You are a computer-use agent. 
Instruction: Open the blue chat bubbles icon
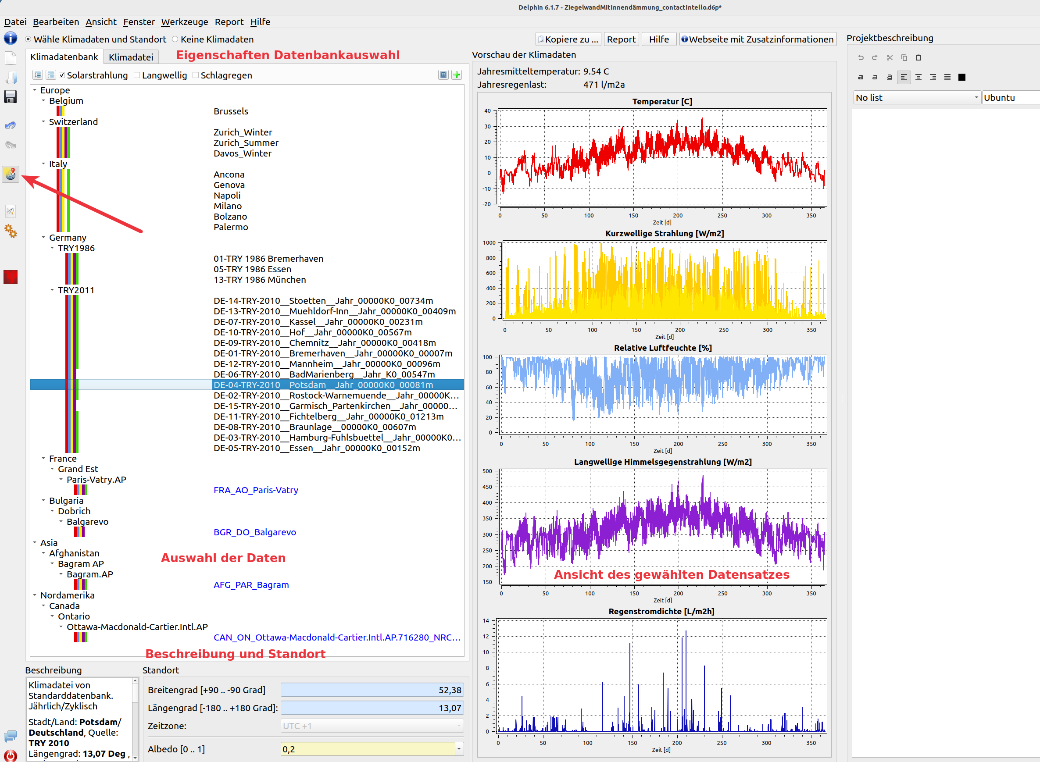point(10,736)
